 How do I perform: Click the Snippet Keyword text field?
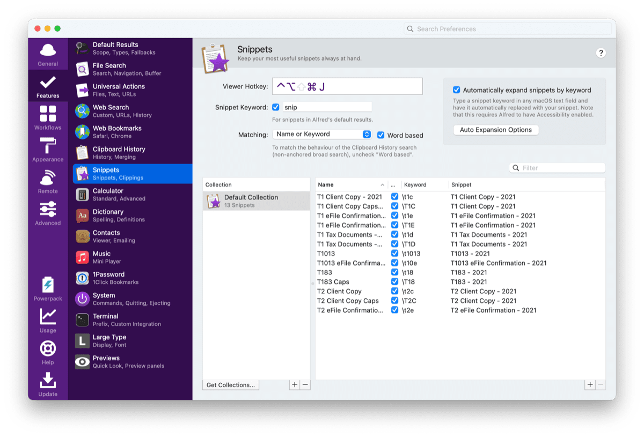pyautogui.click(x=327, y=107)
